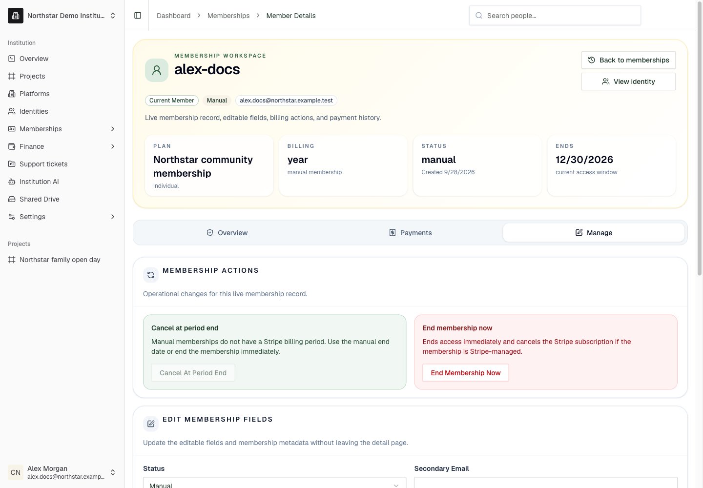This screenshot has width=703, height=488.
Task: Go to Dashboard in the breadcrumb
Action: (174, 16)
